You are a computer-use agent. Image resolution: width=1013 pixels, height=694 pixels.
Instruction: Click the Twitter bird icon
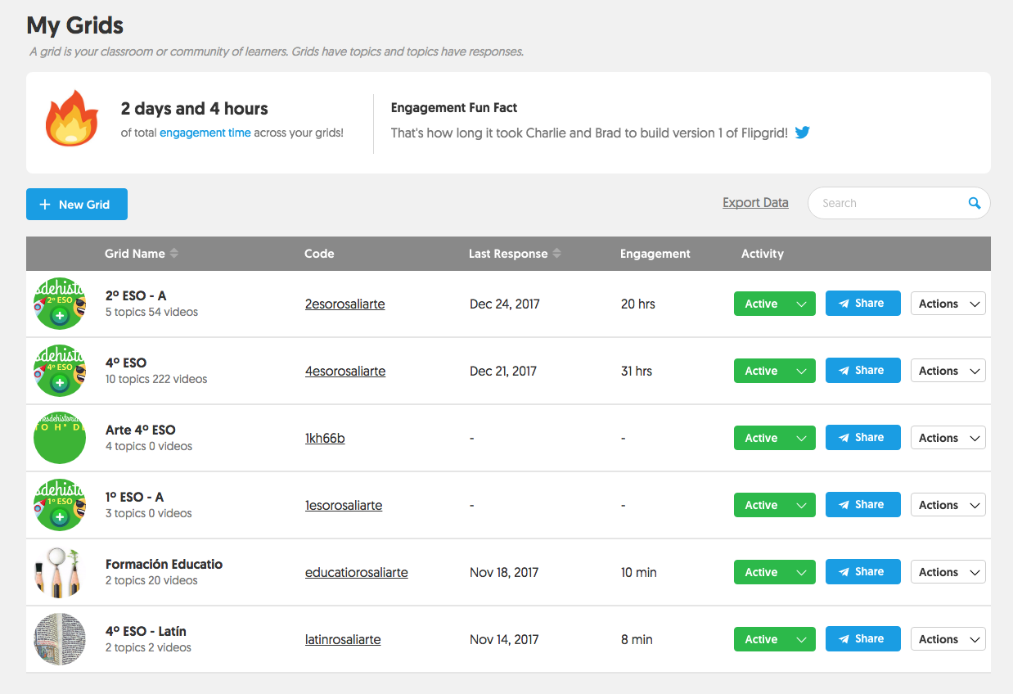[x=802, y=133]
